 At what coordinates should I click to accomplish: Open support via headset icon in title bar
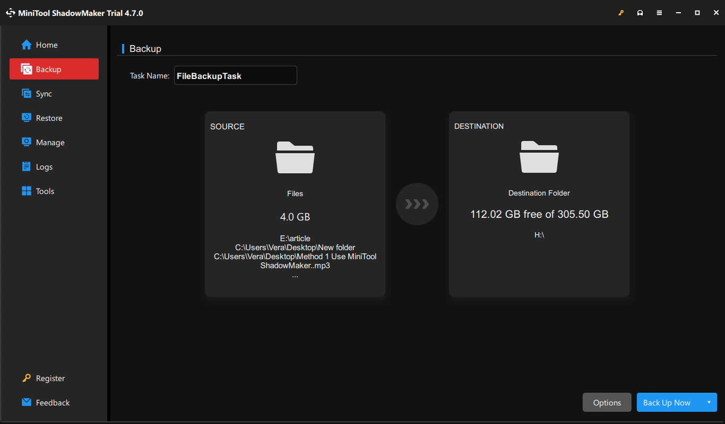point(640,13)
